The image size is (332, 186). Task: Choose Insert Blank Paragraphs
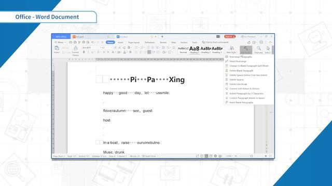(241, 102)
